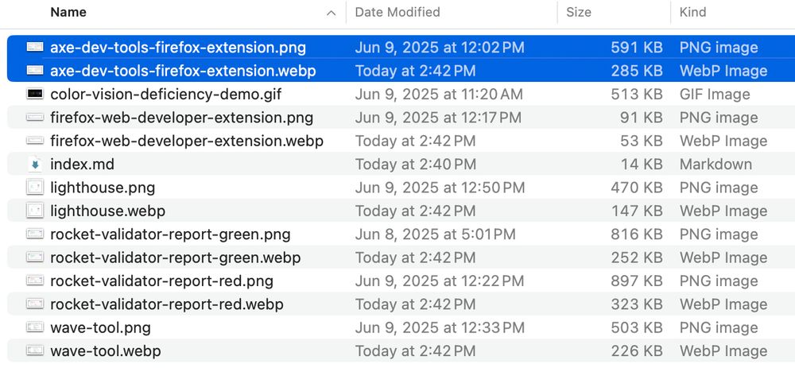
Task: Click the 816 KB size value
Action: coord(636,234)
